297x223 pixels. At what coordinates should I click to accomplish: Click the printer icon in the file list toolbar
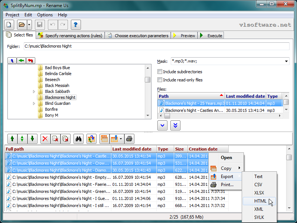coord(129,139)
